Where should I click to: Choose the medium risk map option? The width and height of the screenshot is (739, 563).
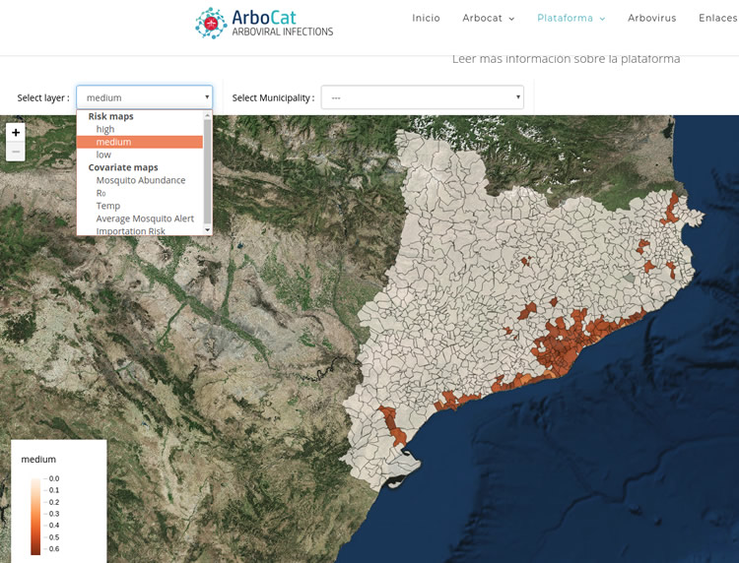click(x=113, y=142)
